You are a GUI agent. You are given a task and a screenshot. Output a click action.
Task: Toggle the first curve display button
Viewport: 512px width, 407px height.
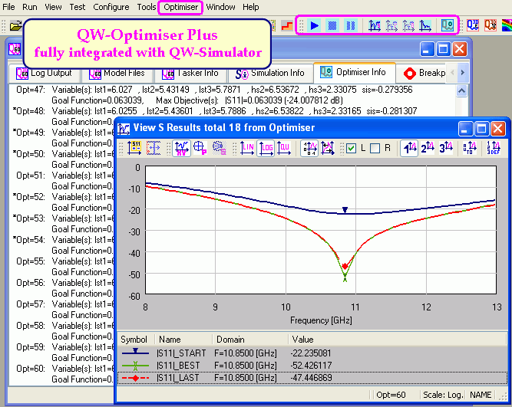pyautogui.click(x=411, y=148)
